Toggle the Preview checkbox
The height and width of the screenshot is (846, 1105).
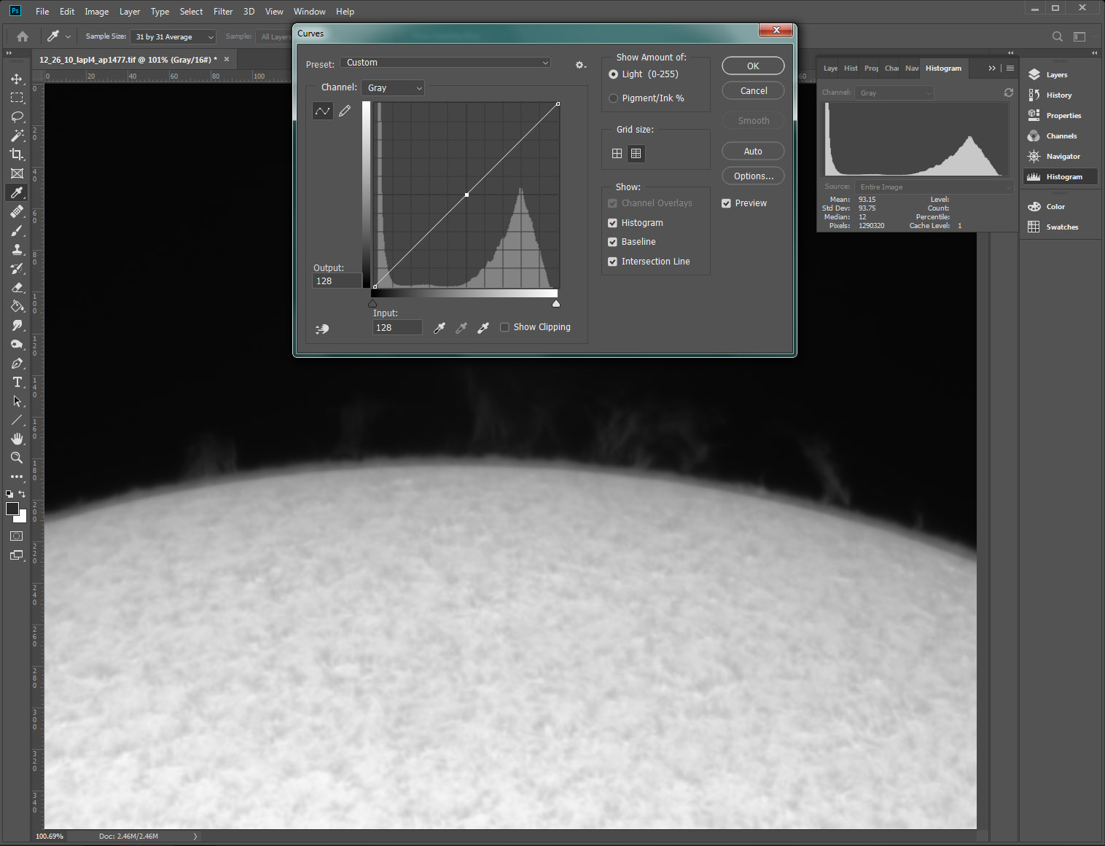click(x=726, y=203)
